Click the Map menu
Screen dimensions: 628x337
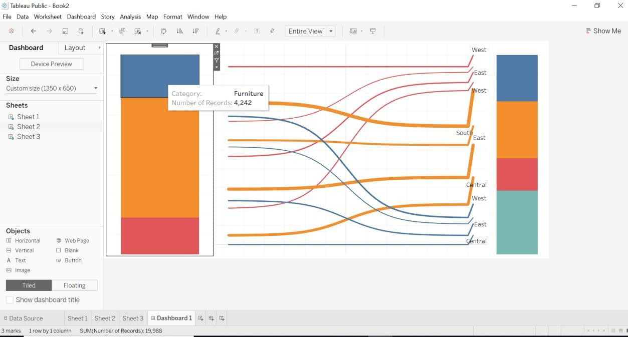[x=152, y=17]
